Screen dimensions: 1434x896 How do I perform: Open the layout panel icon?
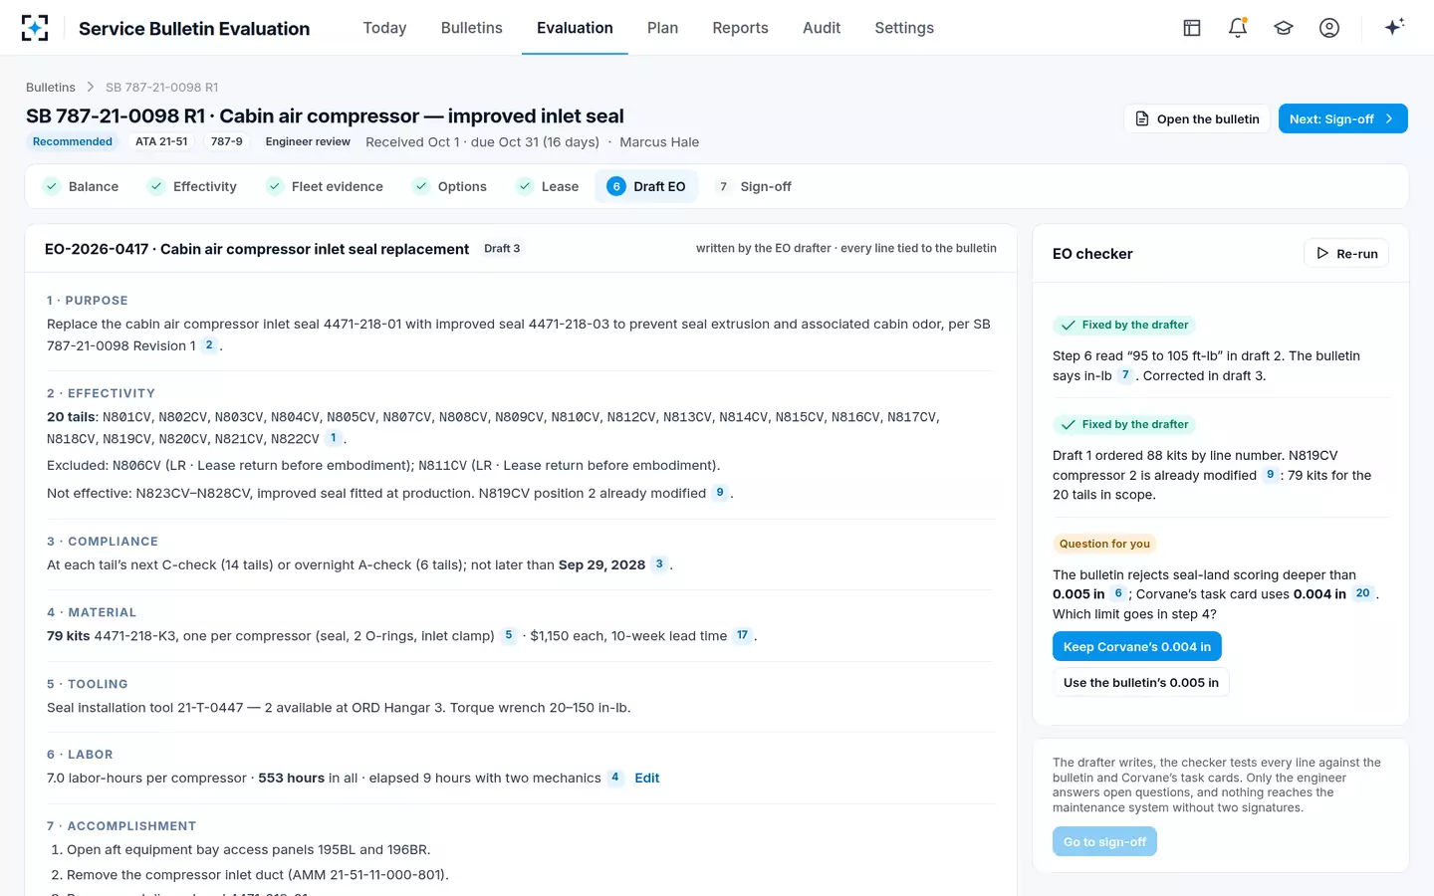[1192, 28]
